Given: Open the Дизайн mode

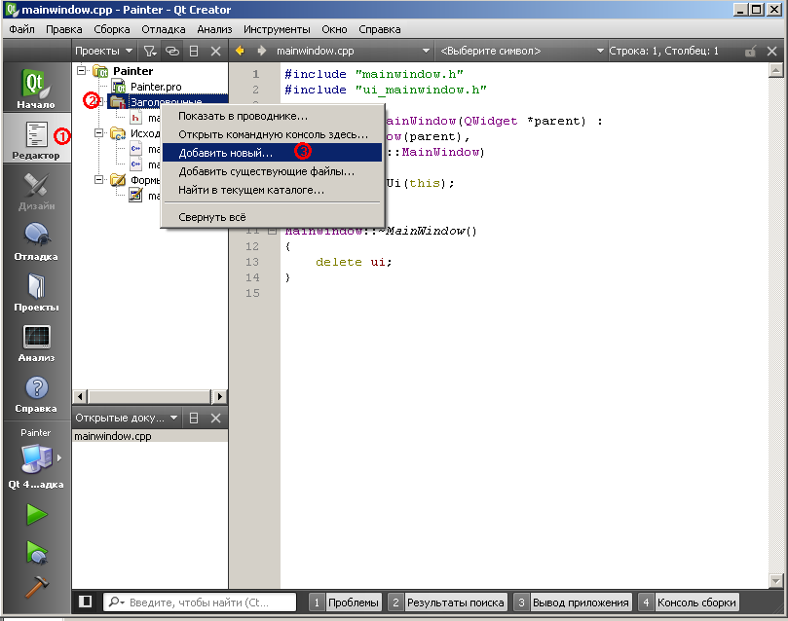Looking at the screenshot, I should point(36,190).
